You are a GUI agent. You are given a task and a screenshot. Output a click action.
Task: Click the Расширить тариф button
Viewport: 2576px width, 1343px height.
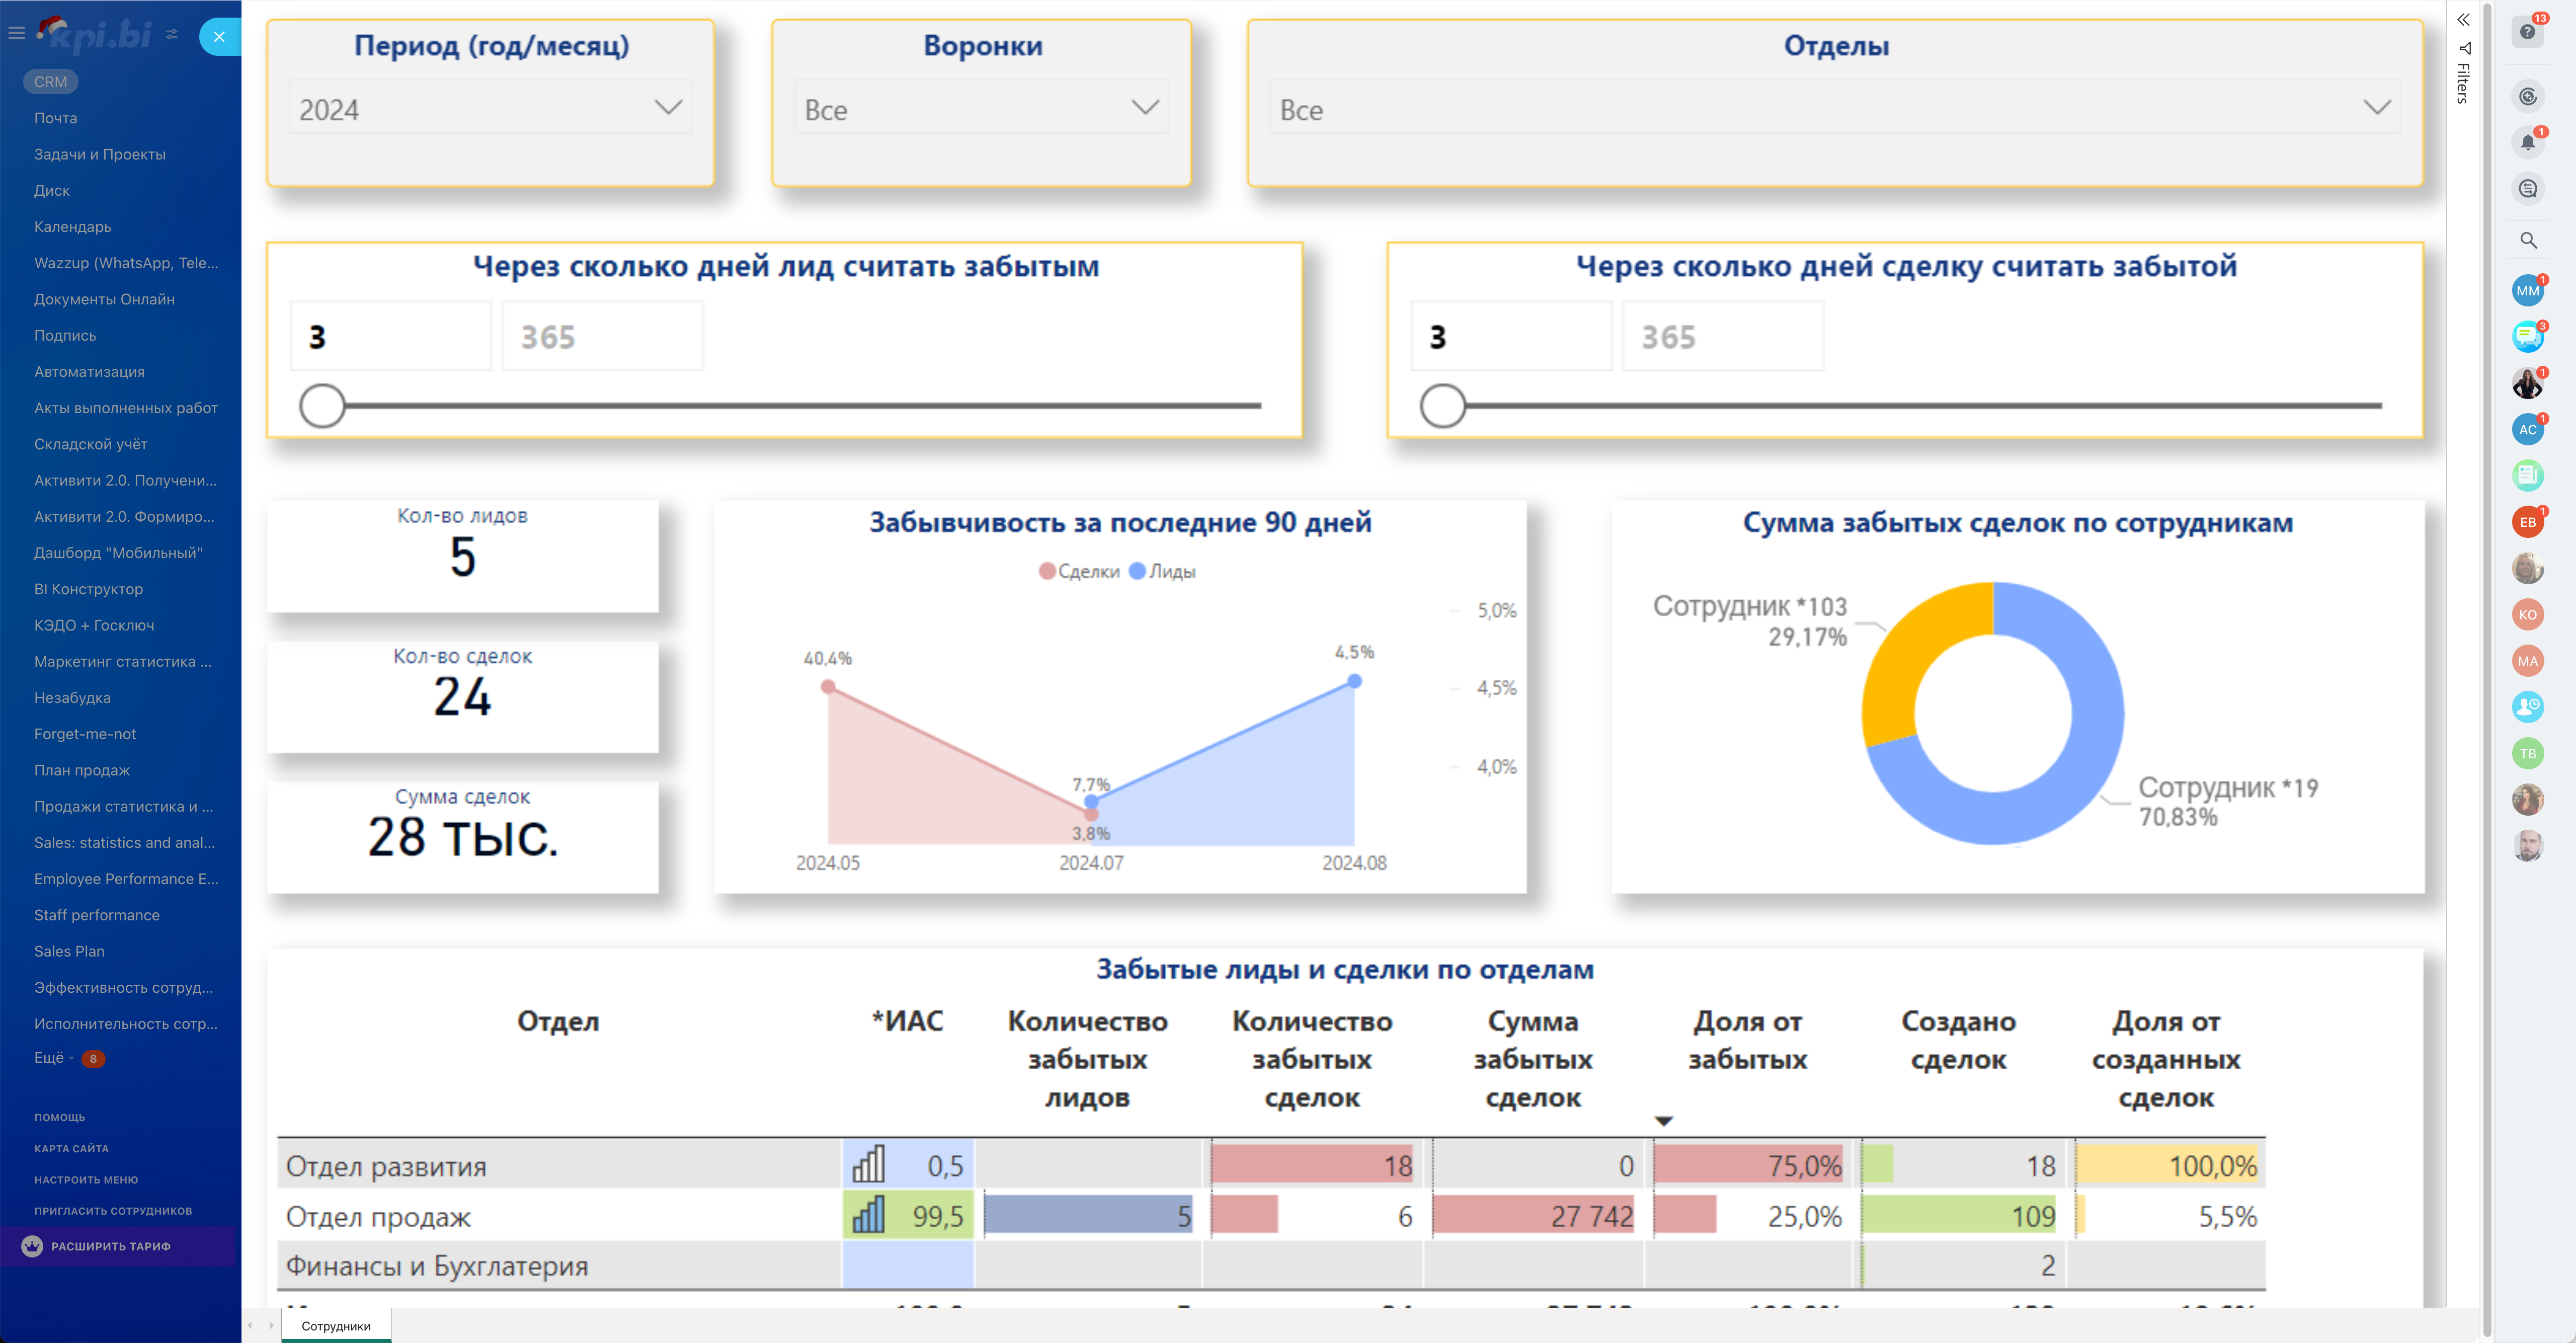pos(110,1246)
